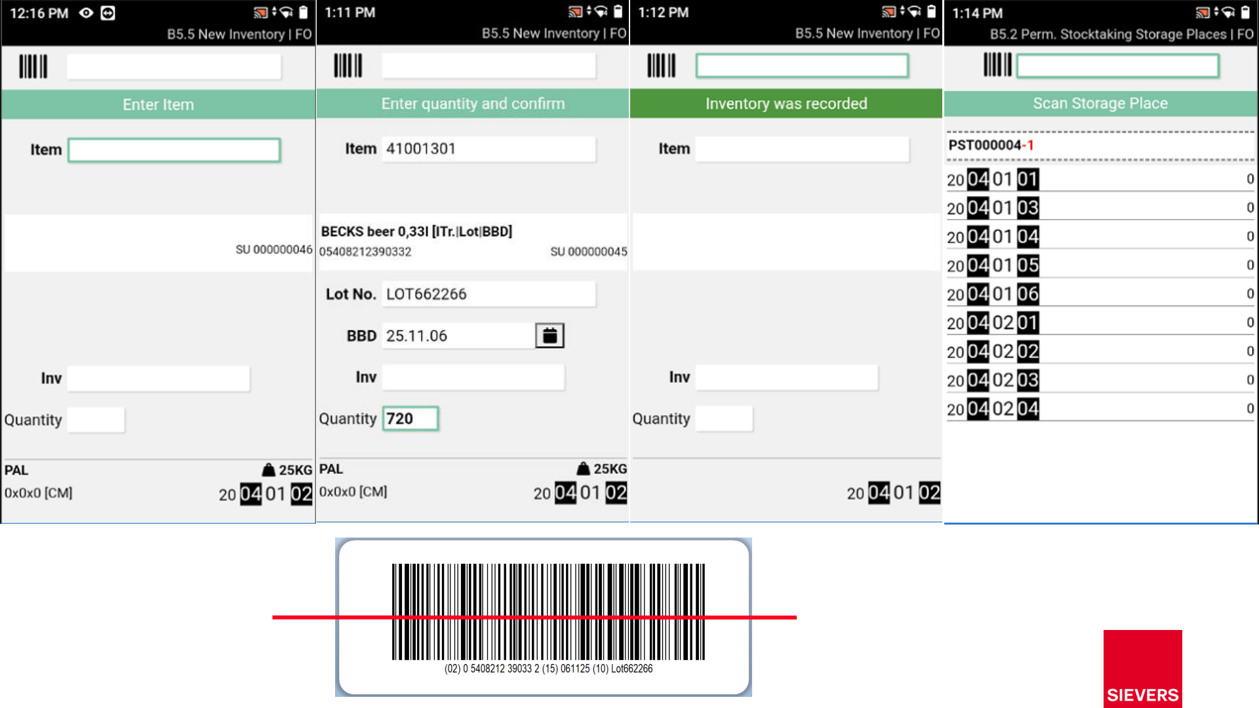The width and height of the screenshot is (1259, 708).
Task: Tap barcode icon on 1:14 PM stocktaking screen
Action: [x=997, y=65]
